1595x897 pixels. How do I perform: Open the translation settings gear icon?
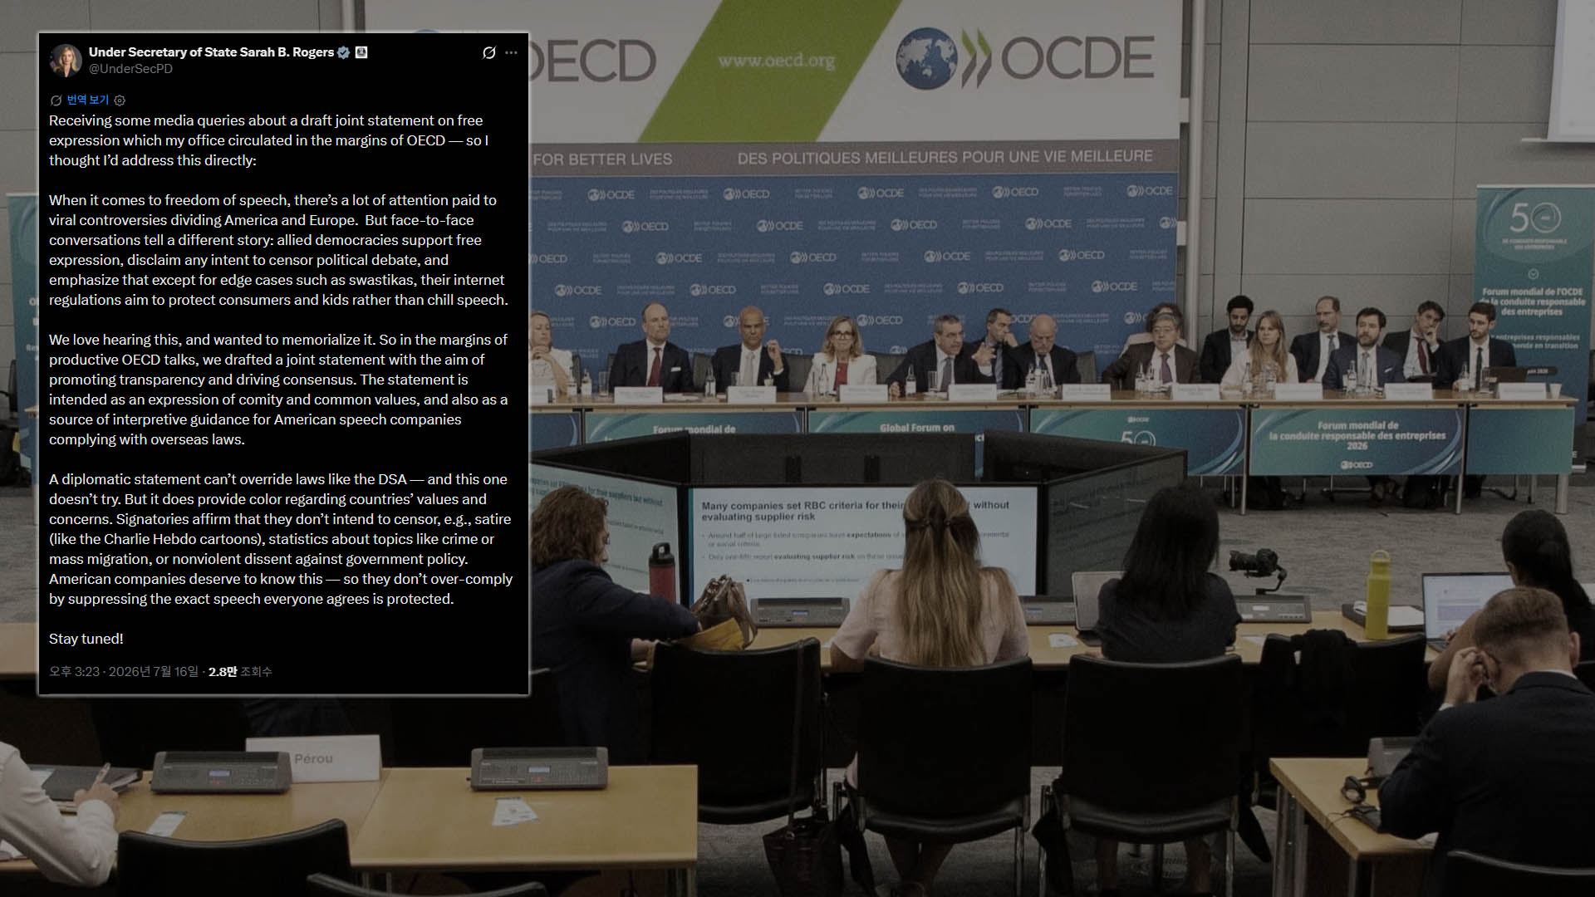(x=120, y=100)
